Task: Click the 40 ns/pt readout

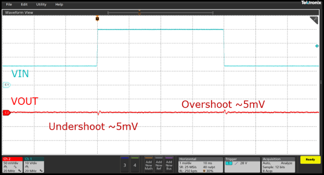Action: [x=209, y=167]
